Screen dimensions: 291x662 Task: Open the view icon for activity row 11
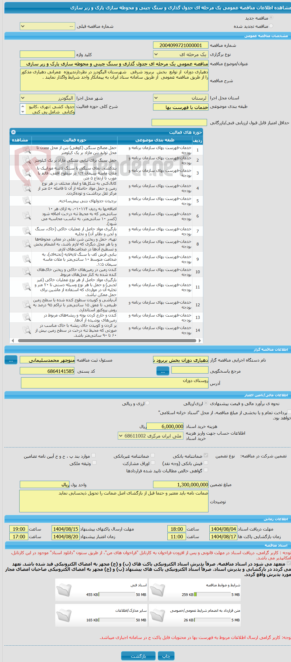point(27,287)
